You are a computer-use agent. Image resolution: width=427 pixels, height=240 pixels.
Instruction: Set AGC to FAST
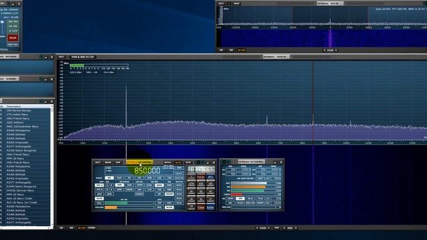[x=169, y=203]
